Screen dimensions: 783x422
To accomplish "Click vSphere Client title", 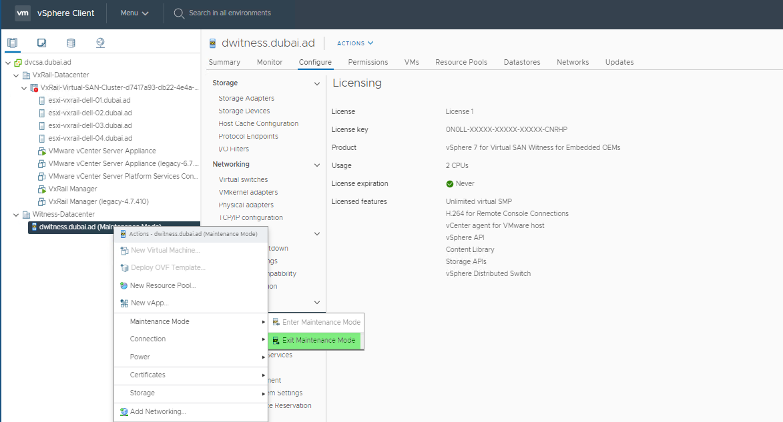I will [x=65, y=13].
